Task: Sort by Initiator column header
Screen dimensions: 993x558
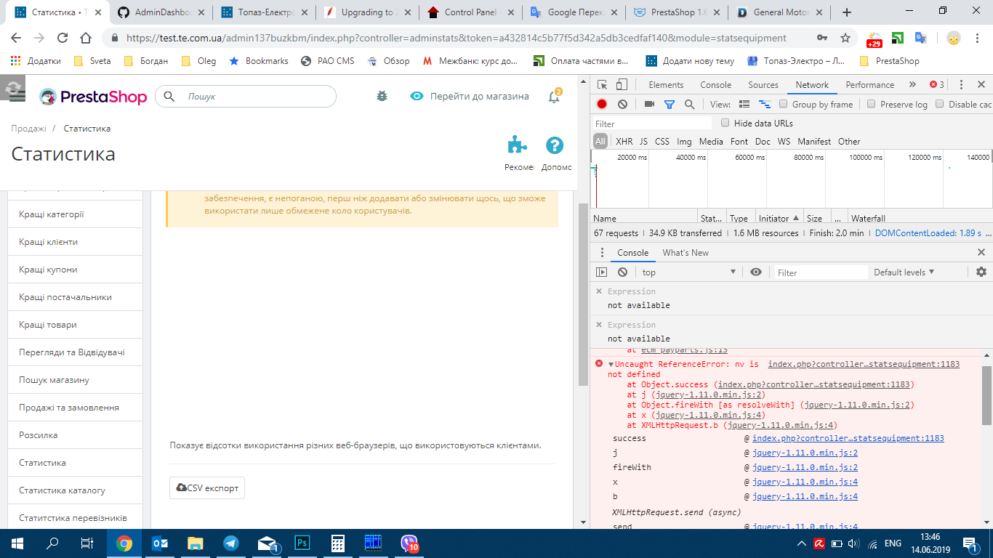Action: tap(778, 218)
